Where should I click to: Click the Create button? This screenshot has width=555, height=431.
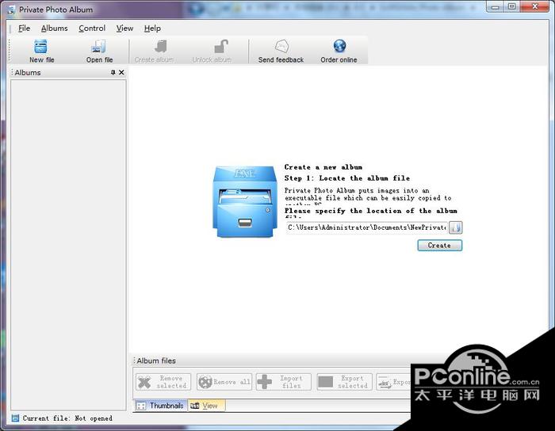tap(439, 246)
